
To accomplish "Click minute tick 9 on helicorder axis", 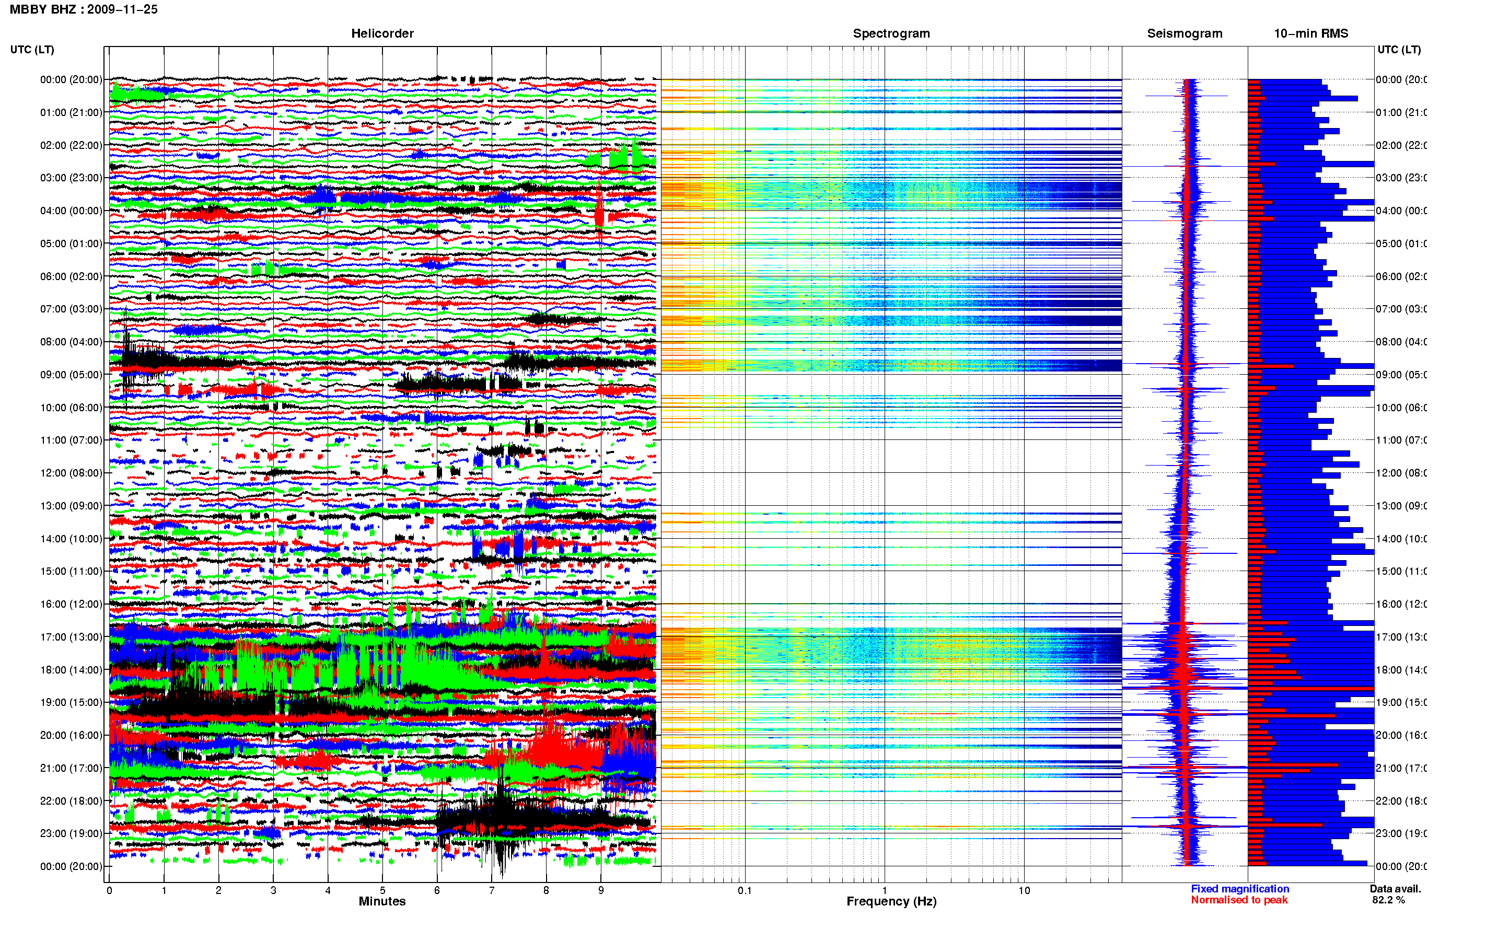I will tap(601, 890).
